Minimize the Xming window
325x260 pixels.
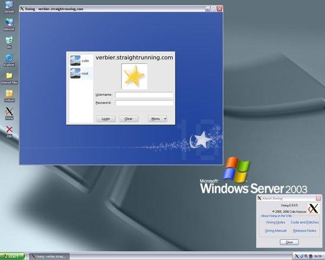tap(208, 9)
